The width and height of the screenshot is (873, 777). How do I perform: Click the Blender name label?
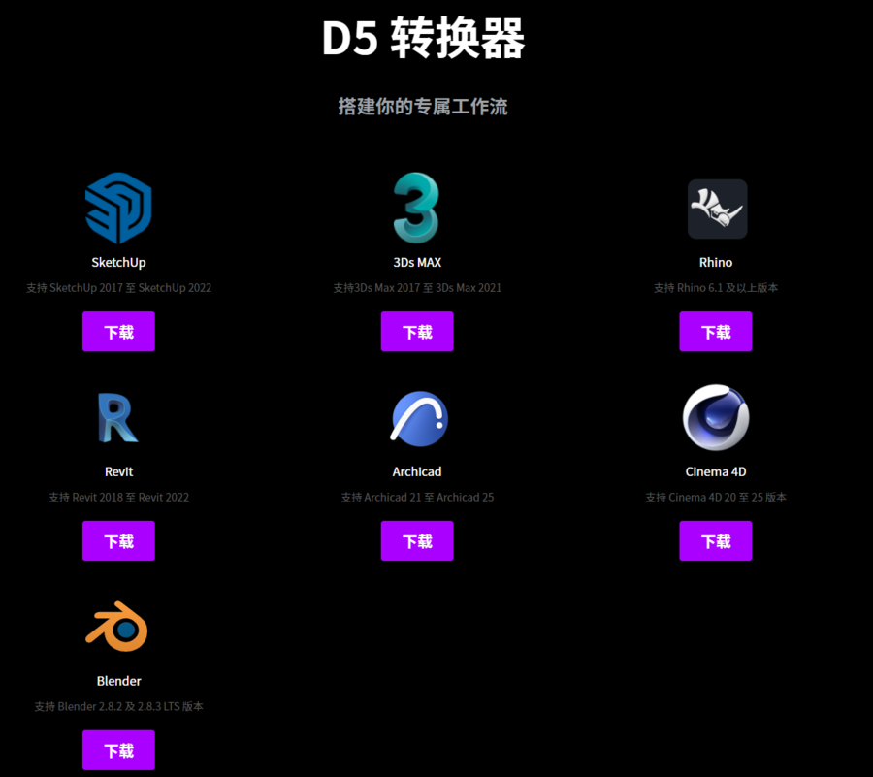click(x=118, y=681)
